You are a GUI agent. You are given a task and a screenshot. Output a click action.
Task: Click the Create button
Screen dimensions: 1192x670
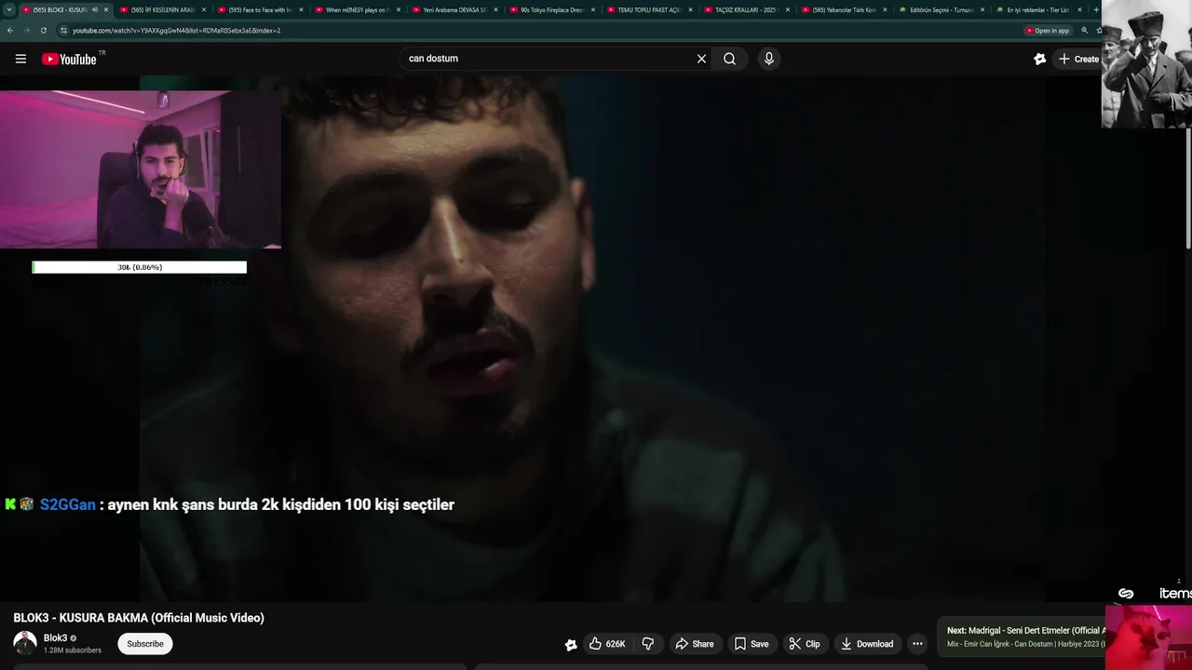point(1078,59)
